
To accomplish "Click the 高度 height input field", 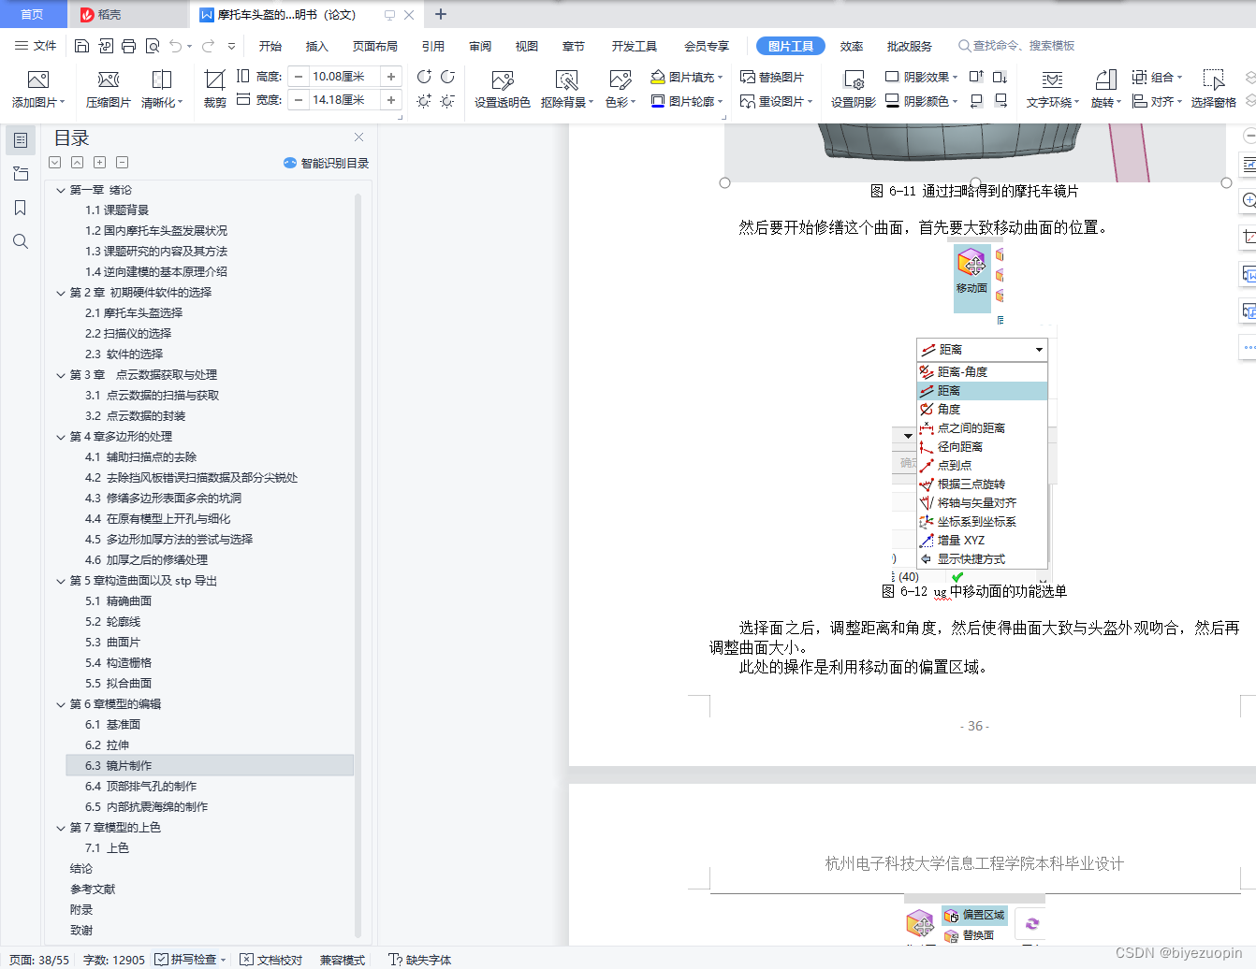I will tap(343, 77).
